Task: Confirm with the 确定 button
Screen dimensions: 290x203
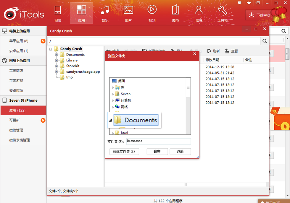Action: pyautogui.click(x=157, y=152)
